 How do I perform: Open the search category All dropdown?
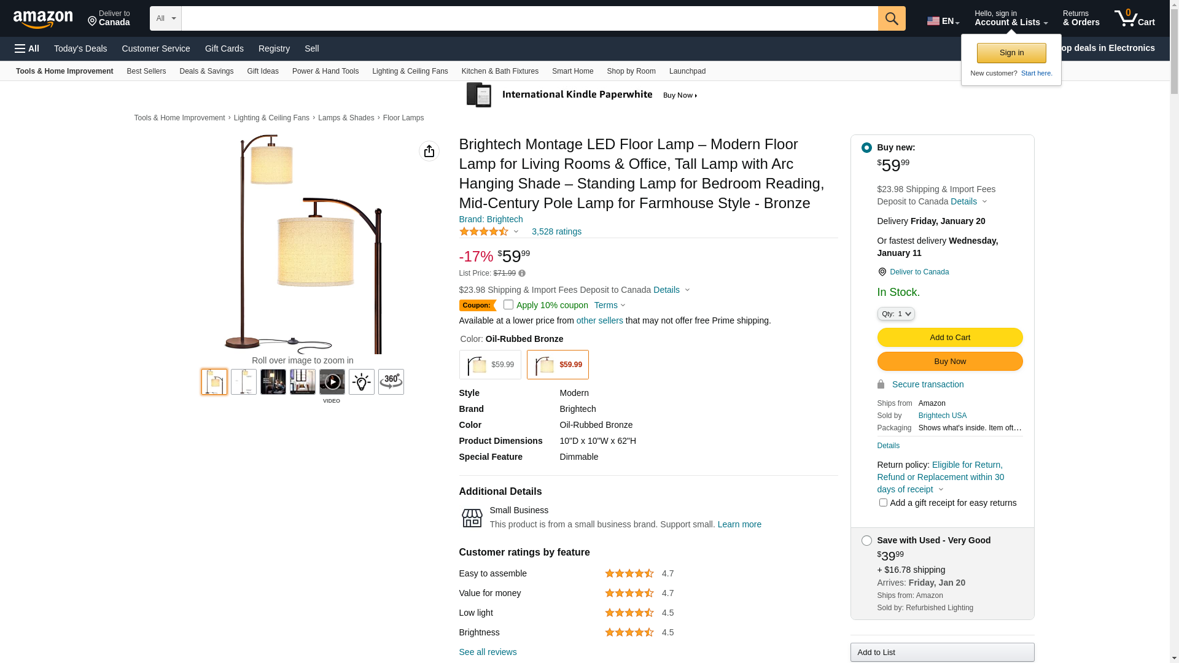click(166, 18)
